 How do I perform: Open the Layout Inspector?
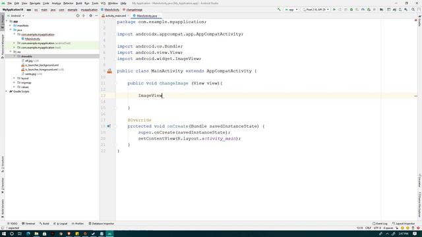[x=404, y=224]
